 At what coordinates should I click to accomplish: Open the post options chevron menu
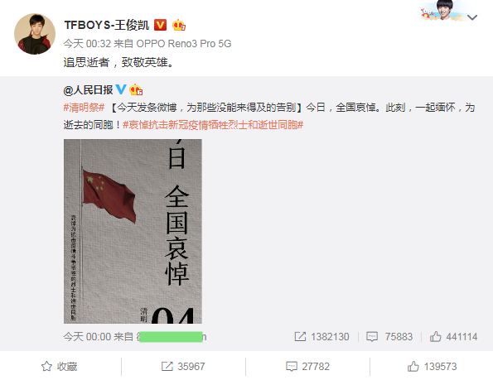pyautogui.click(x=472, y=17)
